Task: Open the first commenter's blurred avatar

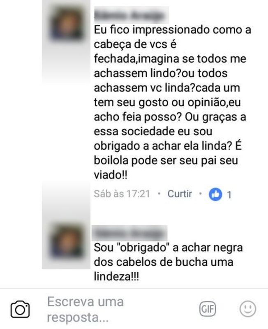Action: pyautogui.click(x=66, y=23)
